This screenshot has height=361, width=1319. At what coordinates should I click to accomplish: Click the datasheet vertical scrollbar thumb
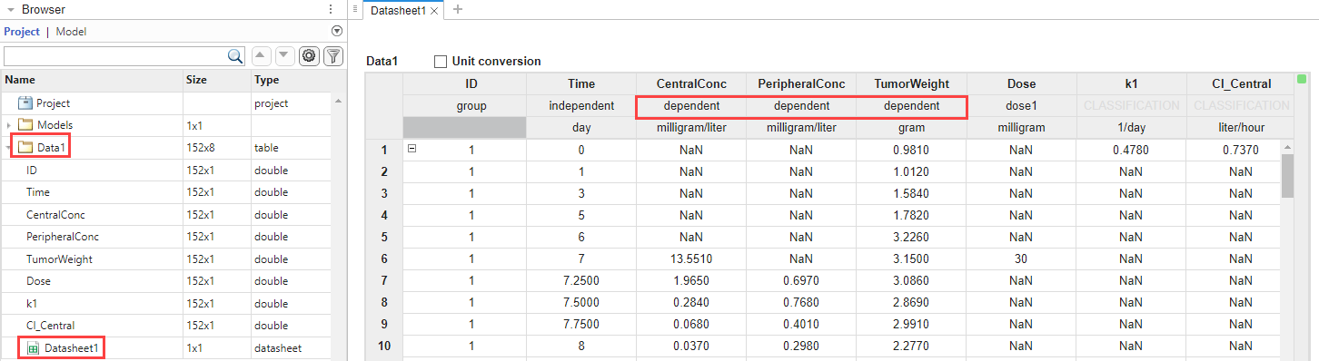[x=1287, y=176]
